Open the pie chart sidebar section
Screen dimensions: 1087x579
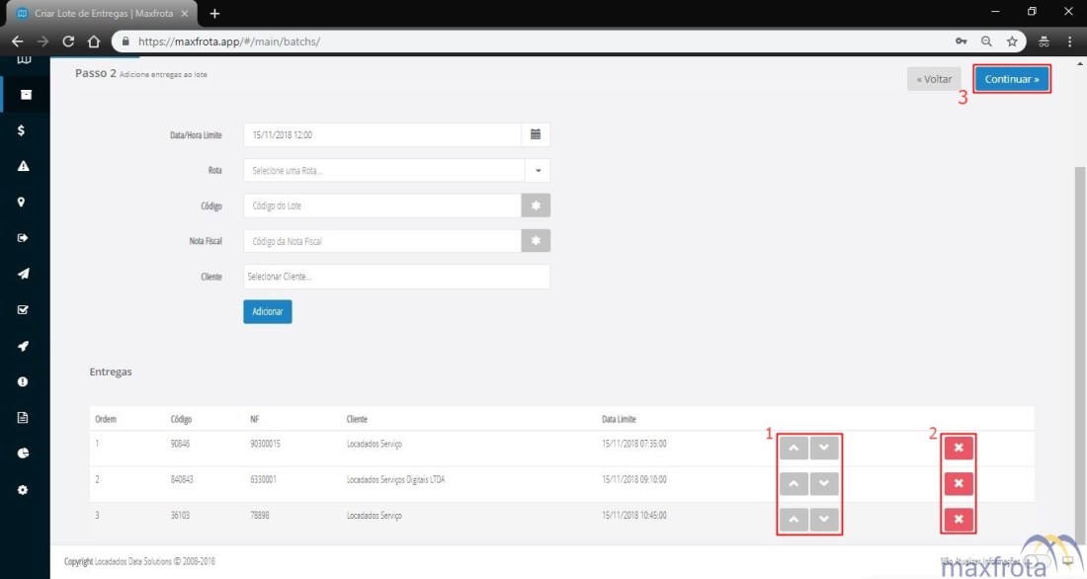[23, 454]
